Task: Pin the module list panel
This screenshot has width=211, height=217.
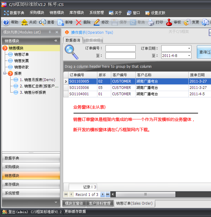Action: click(x=49, y=32)
